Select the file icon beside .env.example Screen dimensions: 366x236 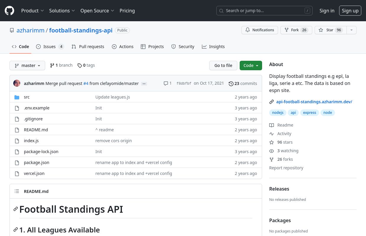coord(17,108)
